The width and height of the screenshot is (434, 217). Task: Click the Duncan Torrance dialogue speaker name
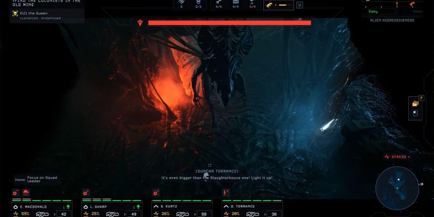click(x=217, y=171)
